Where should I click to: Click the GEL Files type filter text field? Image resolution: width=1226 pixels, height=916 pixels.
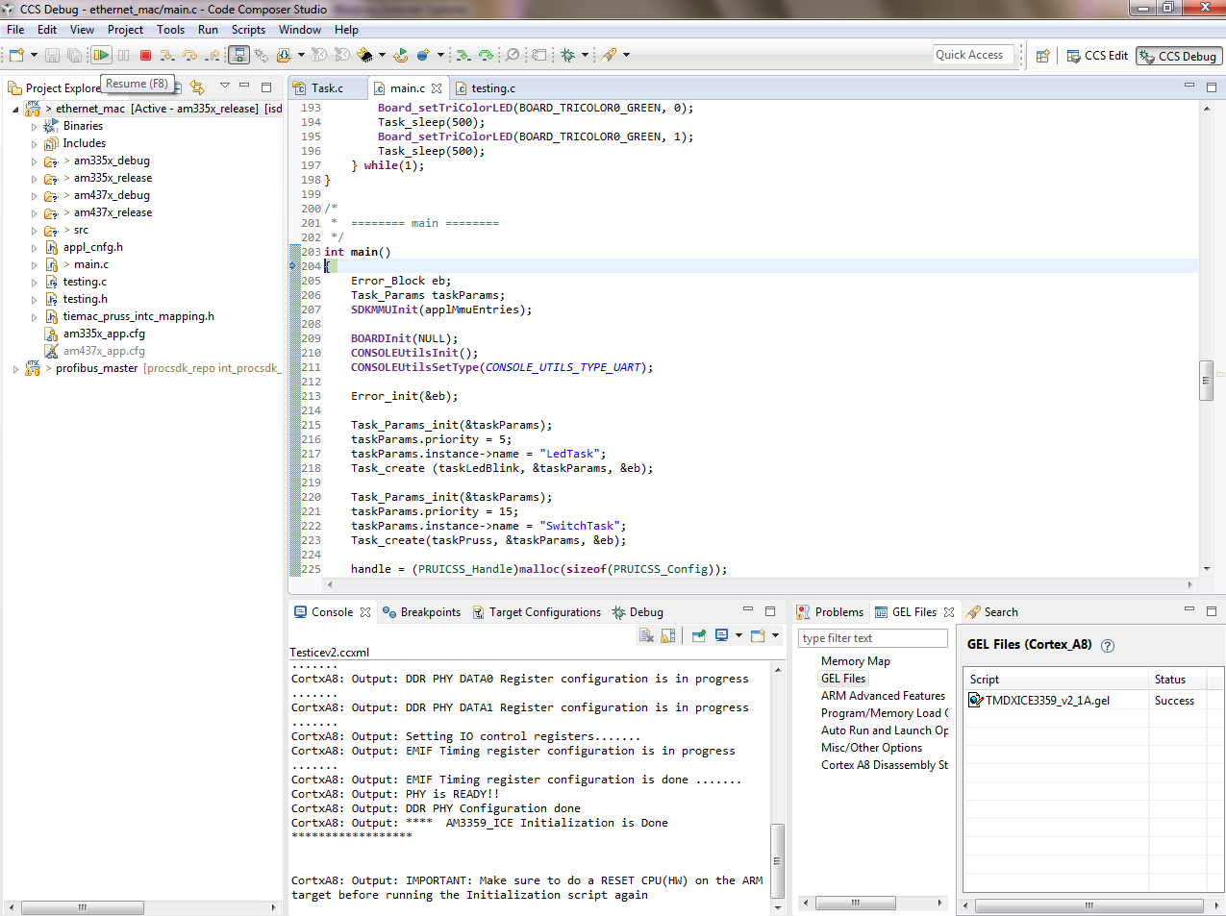873,638
